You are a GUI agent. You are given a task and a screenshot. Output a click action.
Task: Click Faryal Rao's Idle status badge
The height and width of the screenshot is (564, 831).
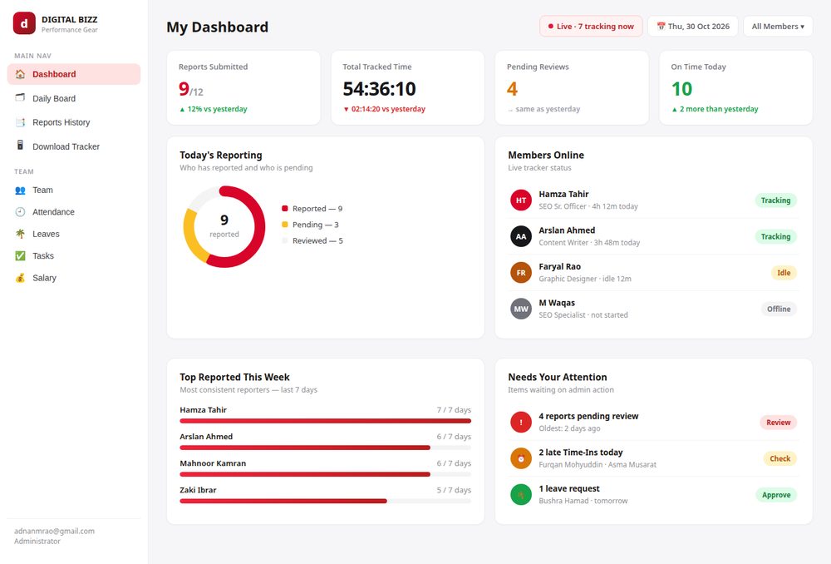(784, 273)
